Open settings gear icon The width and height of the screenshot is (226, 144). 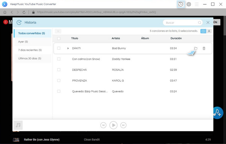click(189, 4)
